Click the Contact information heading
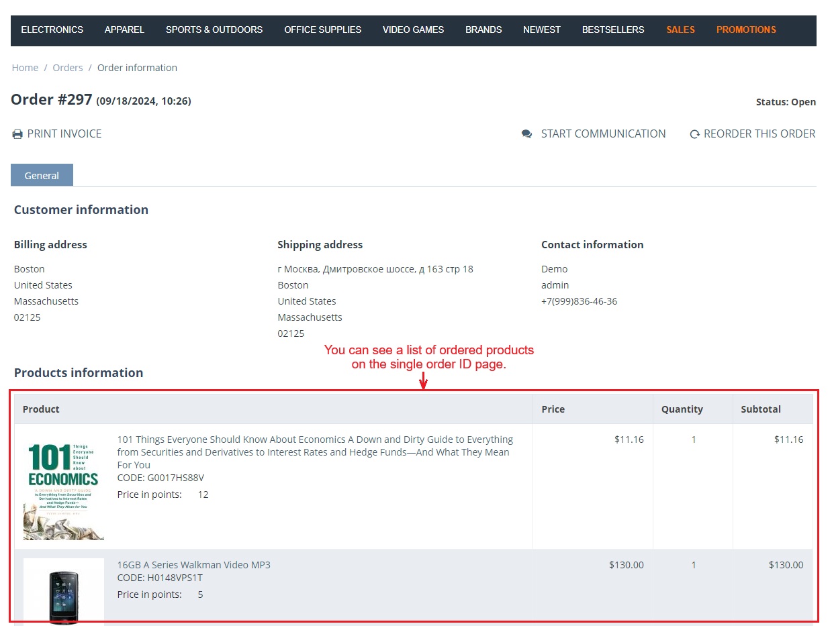The width and height of the screenshot is (832, 626). [x=592, y=245]
